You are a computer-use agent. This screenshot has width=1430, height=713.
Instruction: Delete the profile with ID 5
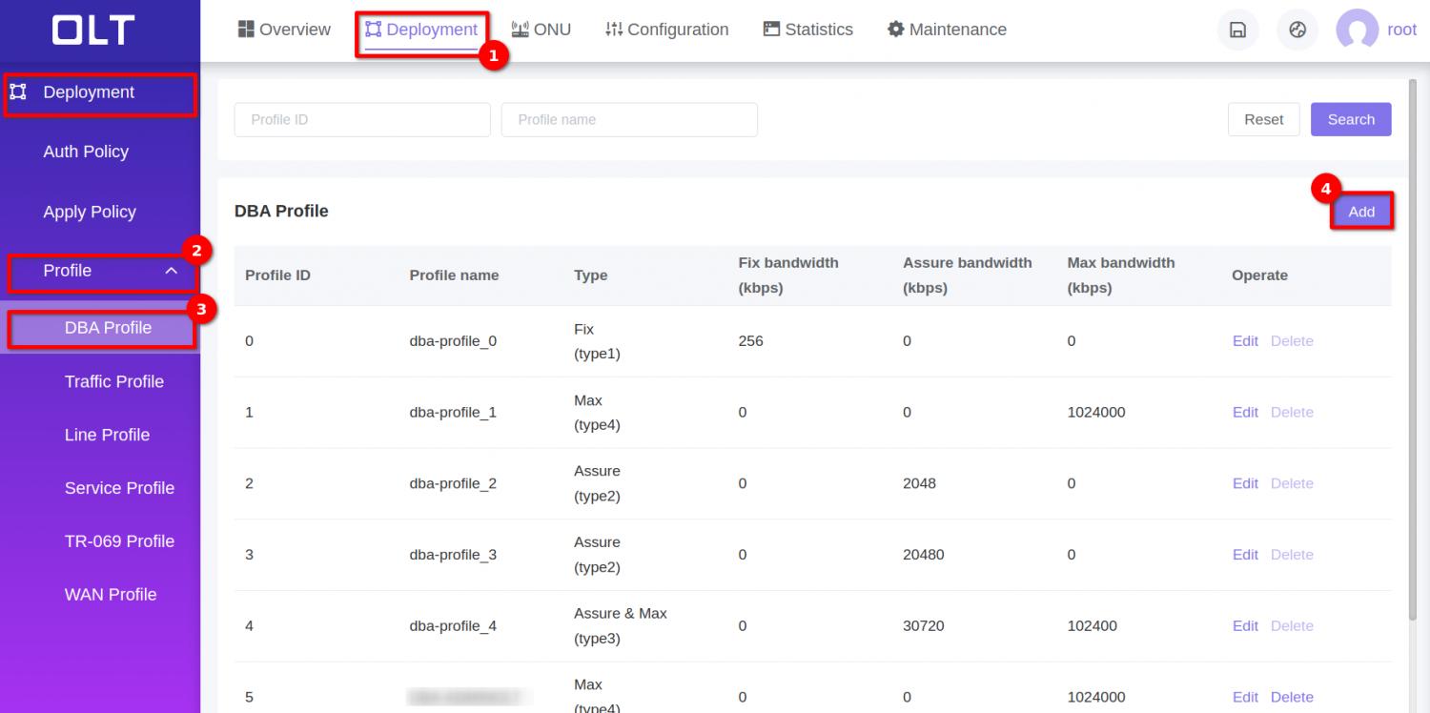click(1292, 697)
